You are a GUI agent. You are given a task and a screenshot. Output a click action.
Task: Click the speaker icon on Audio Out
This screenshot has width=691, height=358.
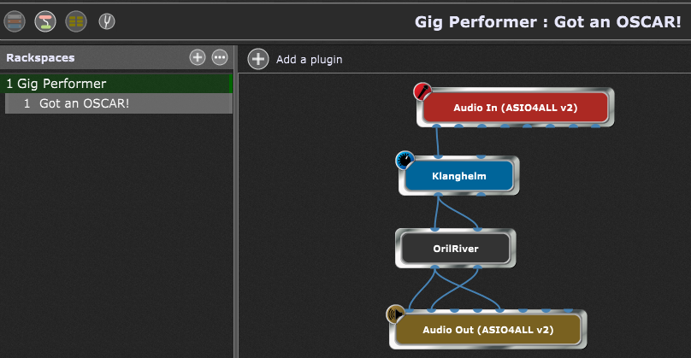[x=395, y=314]
